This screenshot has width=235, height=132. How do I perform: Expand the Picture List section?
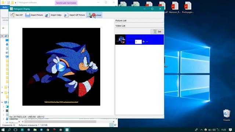(x=140, y=21)
